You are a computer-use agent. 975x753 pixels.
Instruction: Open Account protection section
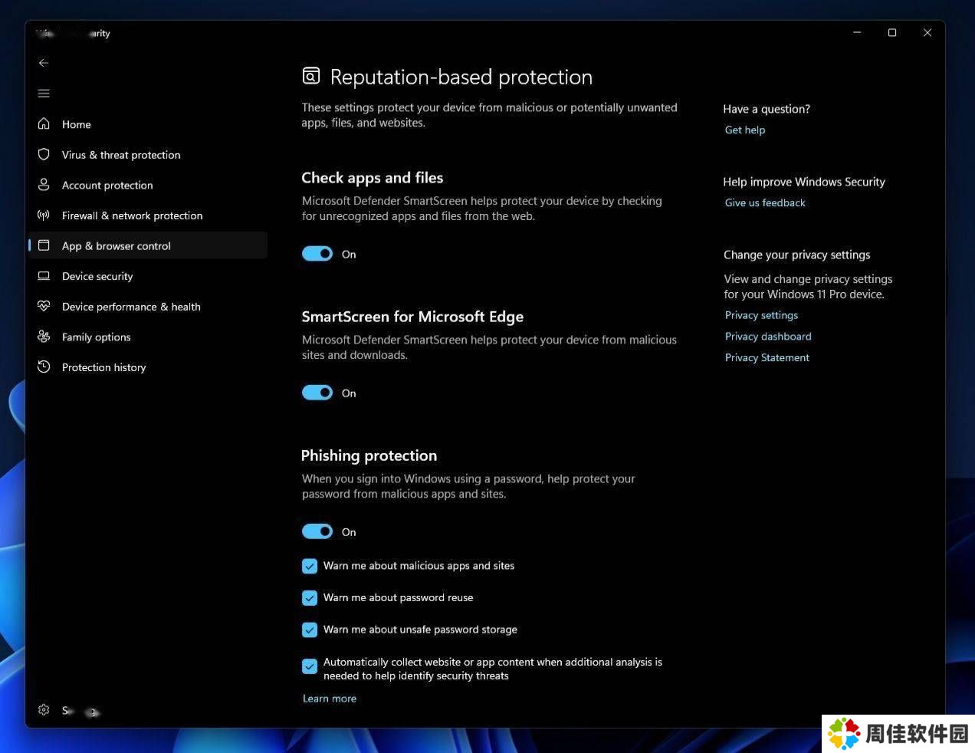[148, 185]
